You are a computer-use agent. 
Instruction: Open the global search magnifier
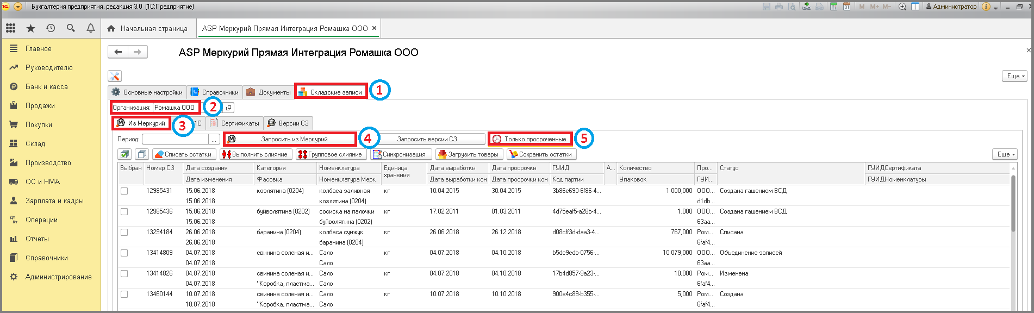click(71, 28)
